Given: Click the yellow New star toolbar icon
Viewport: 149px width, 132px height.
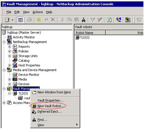Looking at the screenshot, I should point(39,20).
